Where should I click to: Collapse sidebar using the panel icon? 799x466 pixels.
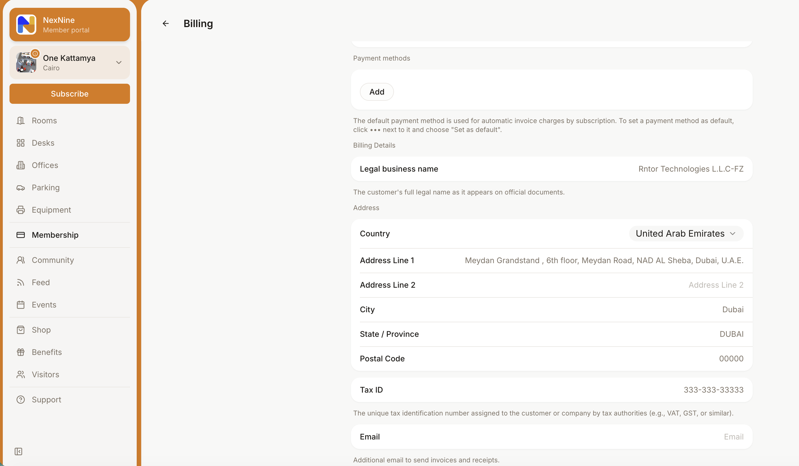coord(18,451)
